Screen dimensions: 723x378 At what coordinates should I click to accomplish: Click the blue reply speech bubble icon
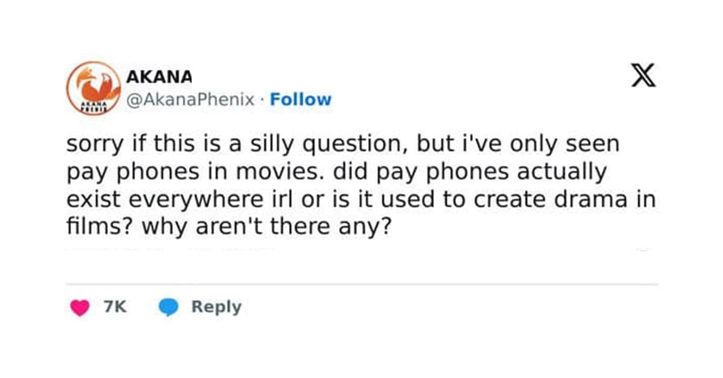[x=169, y=308]
